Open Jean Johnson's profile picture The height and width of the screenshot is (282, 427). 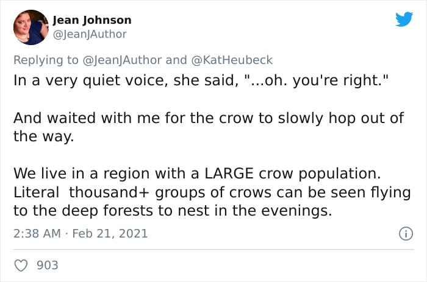click(x=30, y=27)
